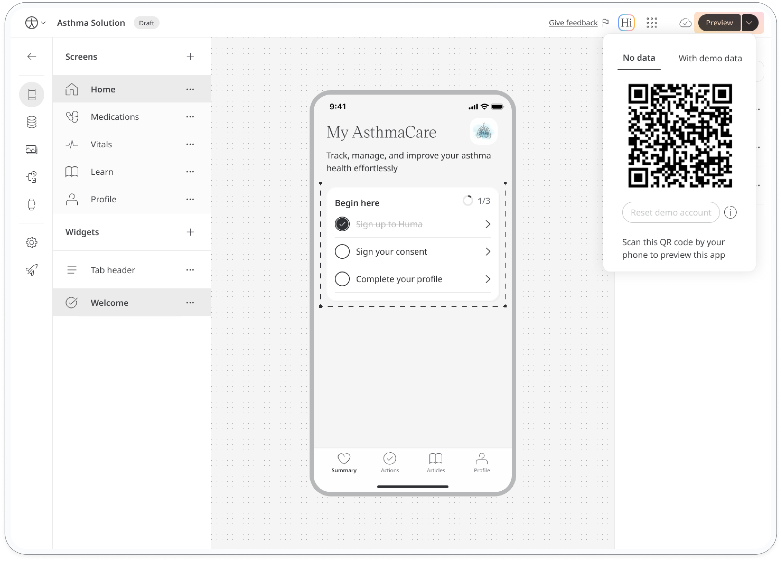Open chevron on Sign up to Huma row
Image resolution: width=781 pixels, height=561 pixels.
coord(488,224)
